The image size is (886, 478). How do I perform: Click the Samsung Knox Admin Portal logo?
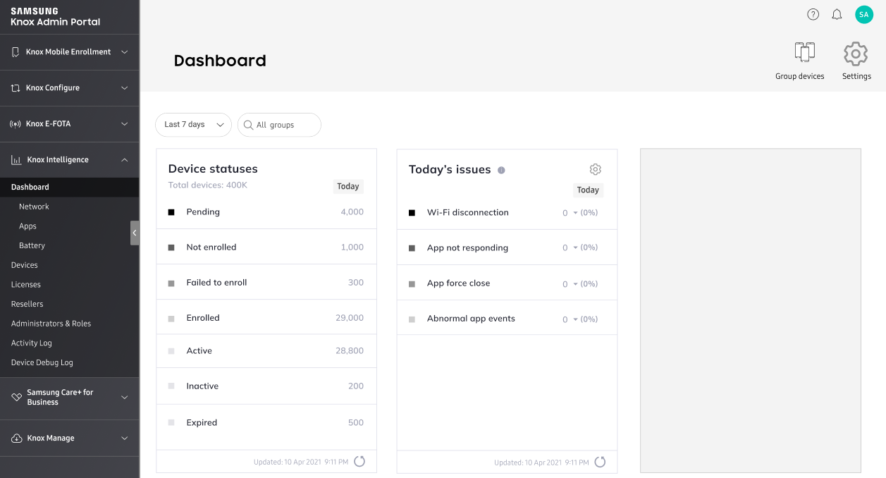coord(56,17)
